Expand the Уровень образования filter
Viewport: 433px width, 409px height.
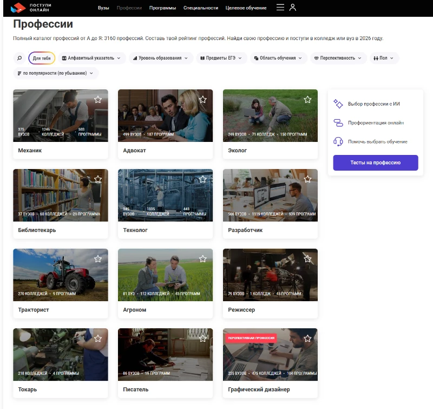pos(161,58)
